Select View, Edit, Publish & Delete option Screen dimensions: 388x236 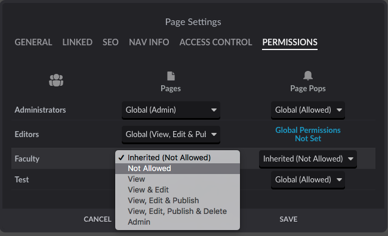pos(177,212)
